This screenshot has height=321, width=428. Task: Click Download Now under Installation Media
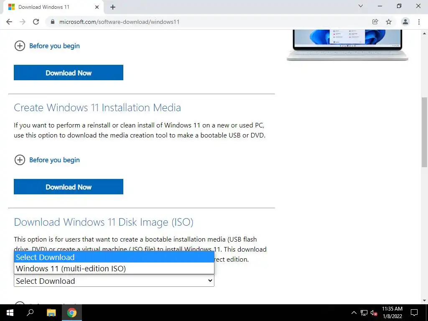coord(69,187)
